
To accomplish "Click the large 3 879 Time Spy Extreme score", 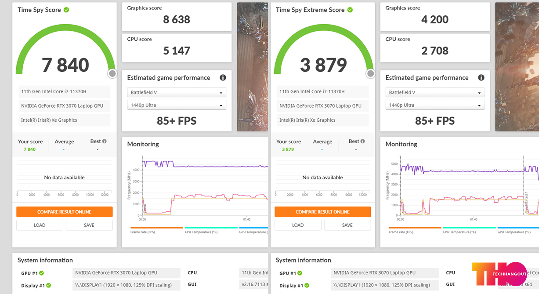I will click(x=324, y=65).
